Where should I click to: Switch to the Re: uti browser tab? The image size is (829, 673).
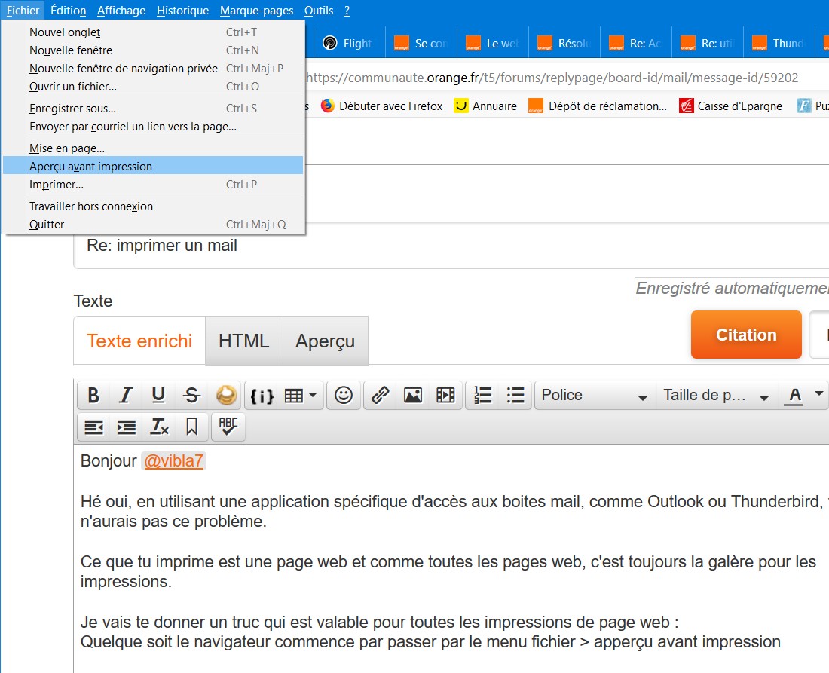[x=708, y=43]
